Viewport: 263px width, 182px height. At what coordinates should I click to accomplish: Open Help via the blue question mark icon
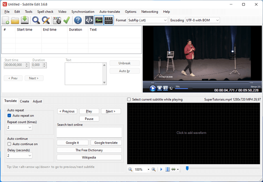78,20
